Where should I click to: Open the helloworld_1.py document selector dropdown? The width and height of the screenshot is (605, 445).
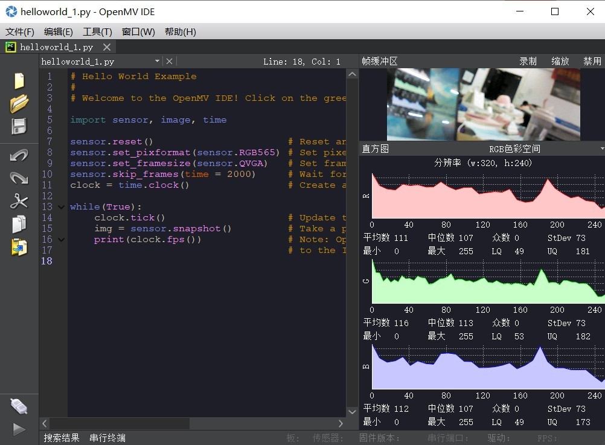click(x=157, y=61)
